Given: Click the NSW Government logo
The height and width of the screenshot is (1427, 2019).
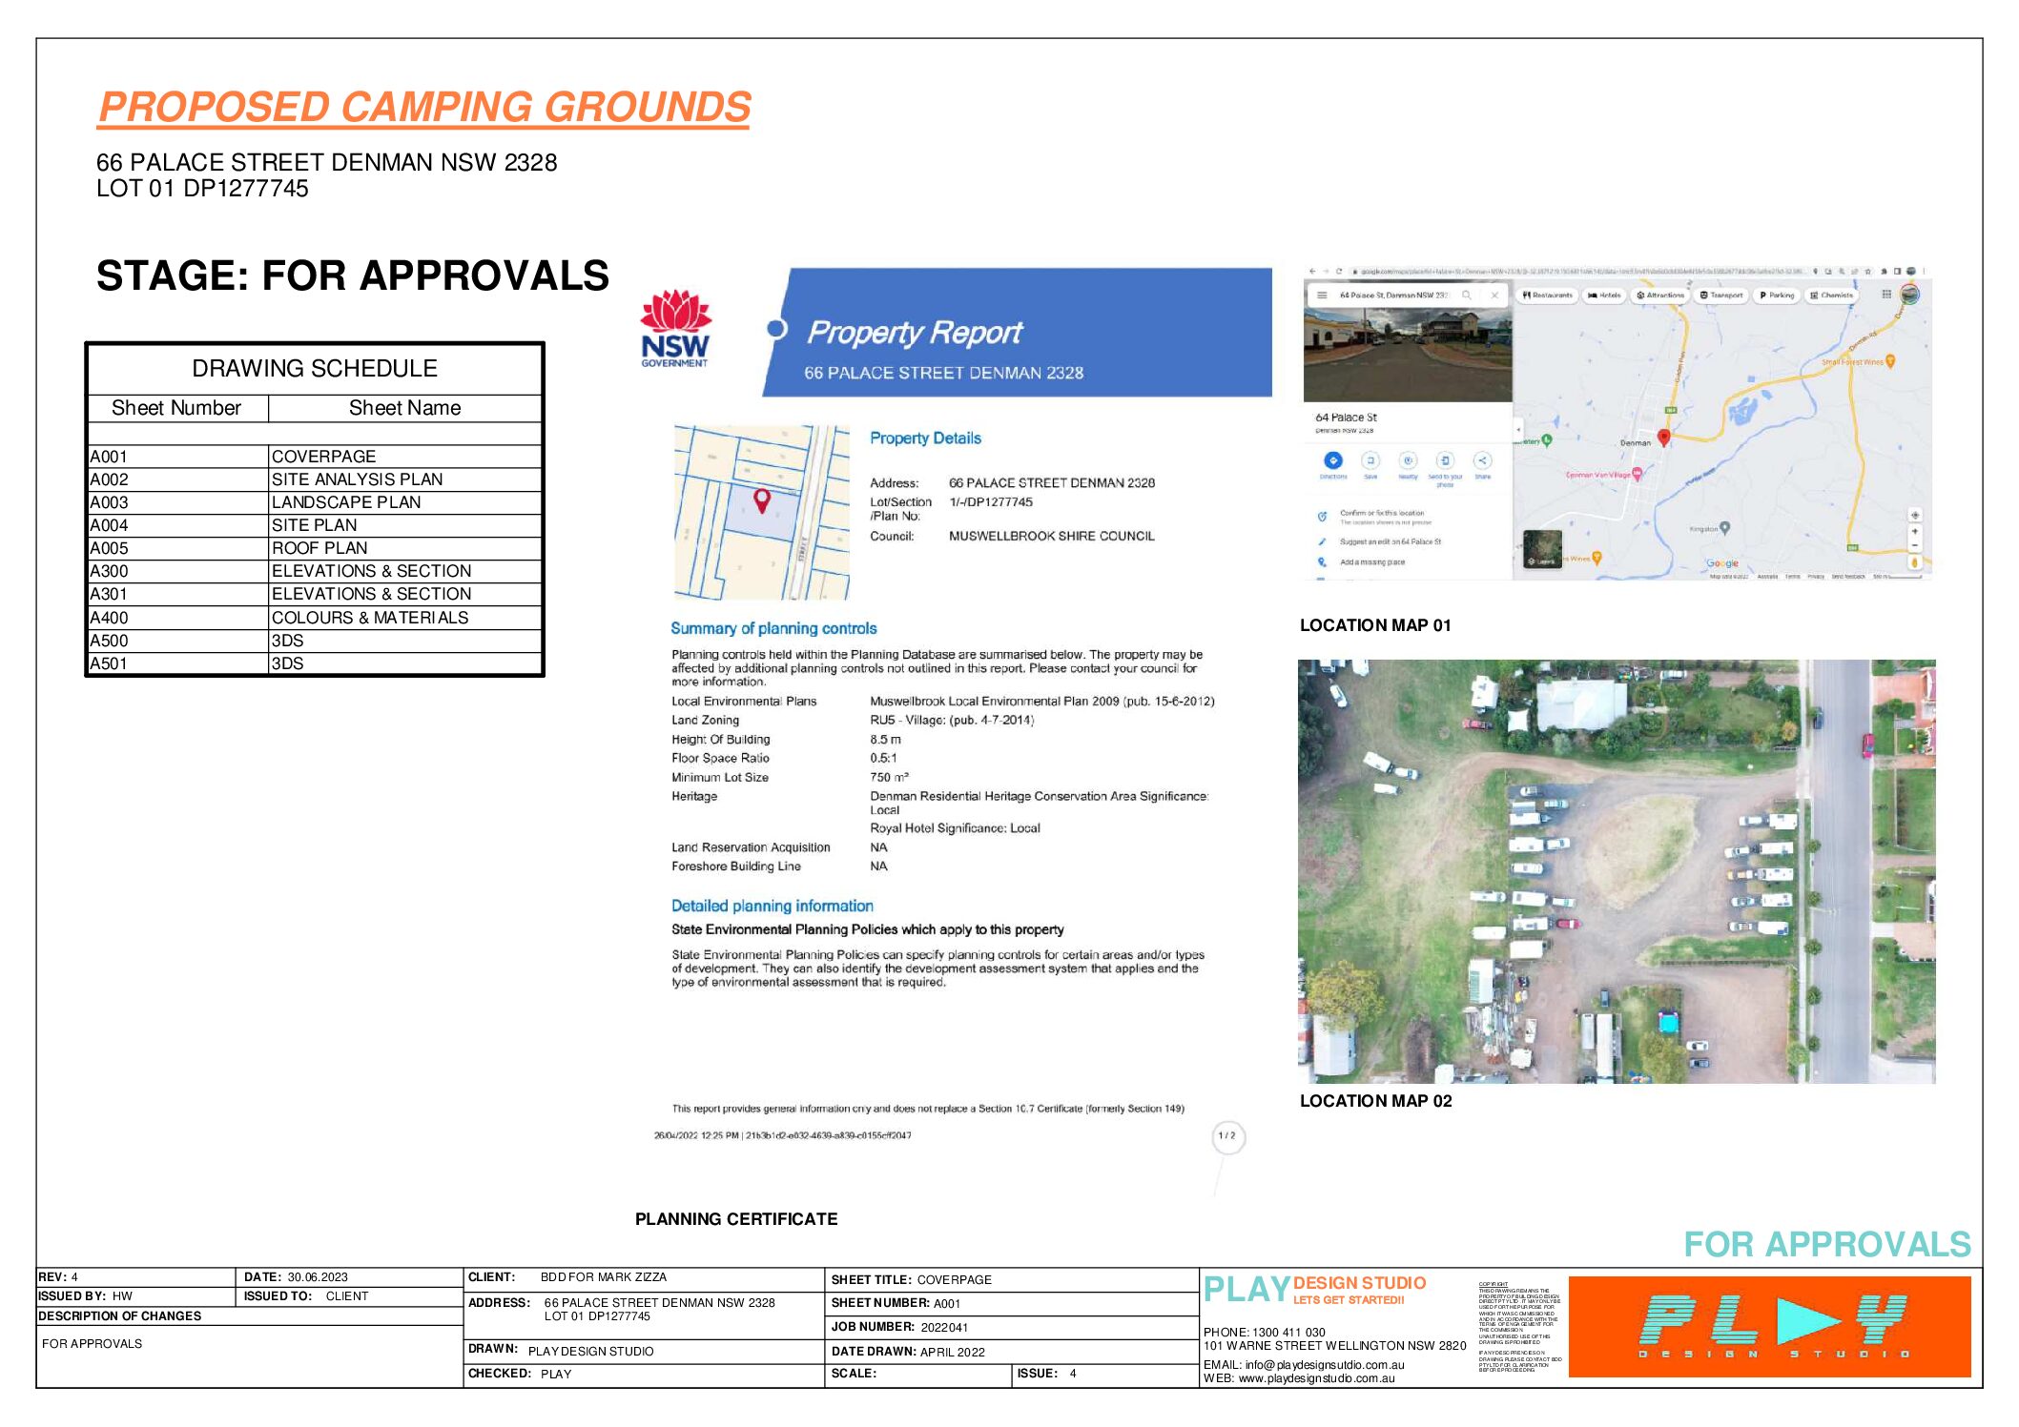Looking at the screenshot, I should [675, 329].
